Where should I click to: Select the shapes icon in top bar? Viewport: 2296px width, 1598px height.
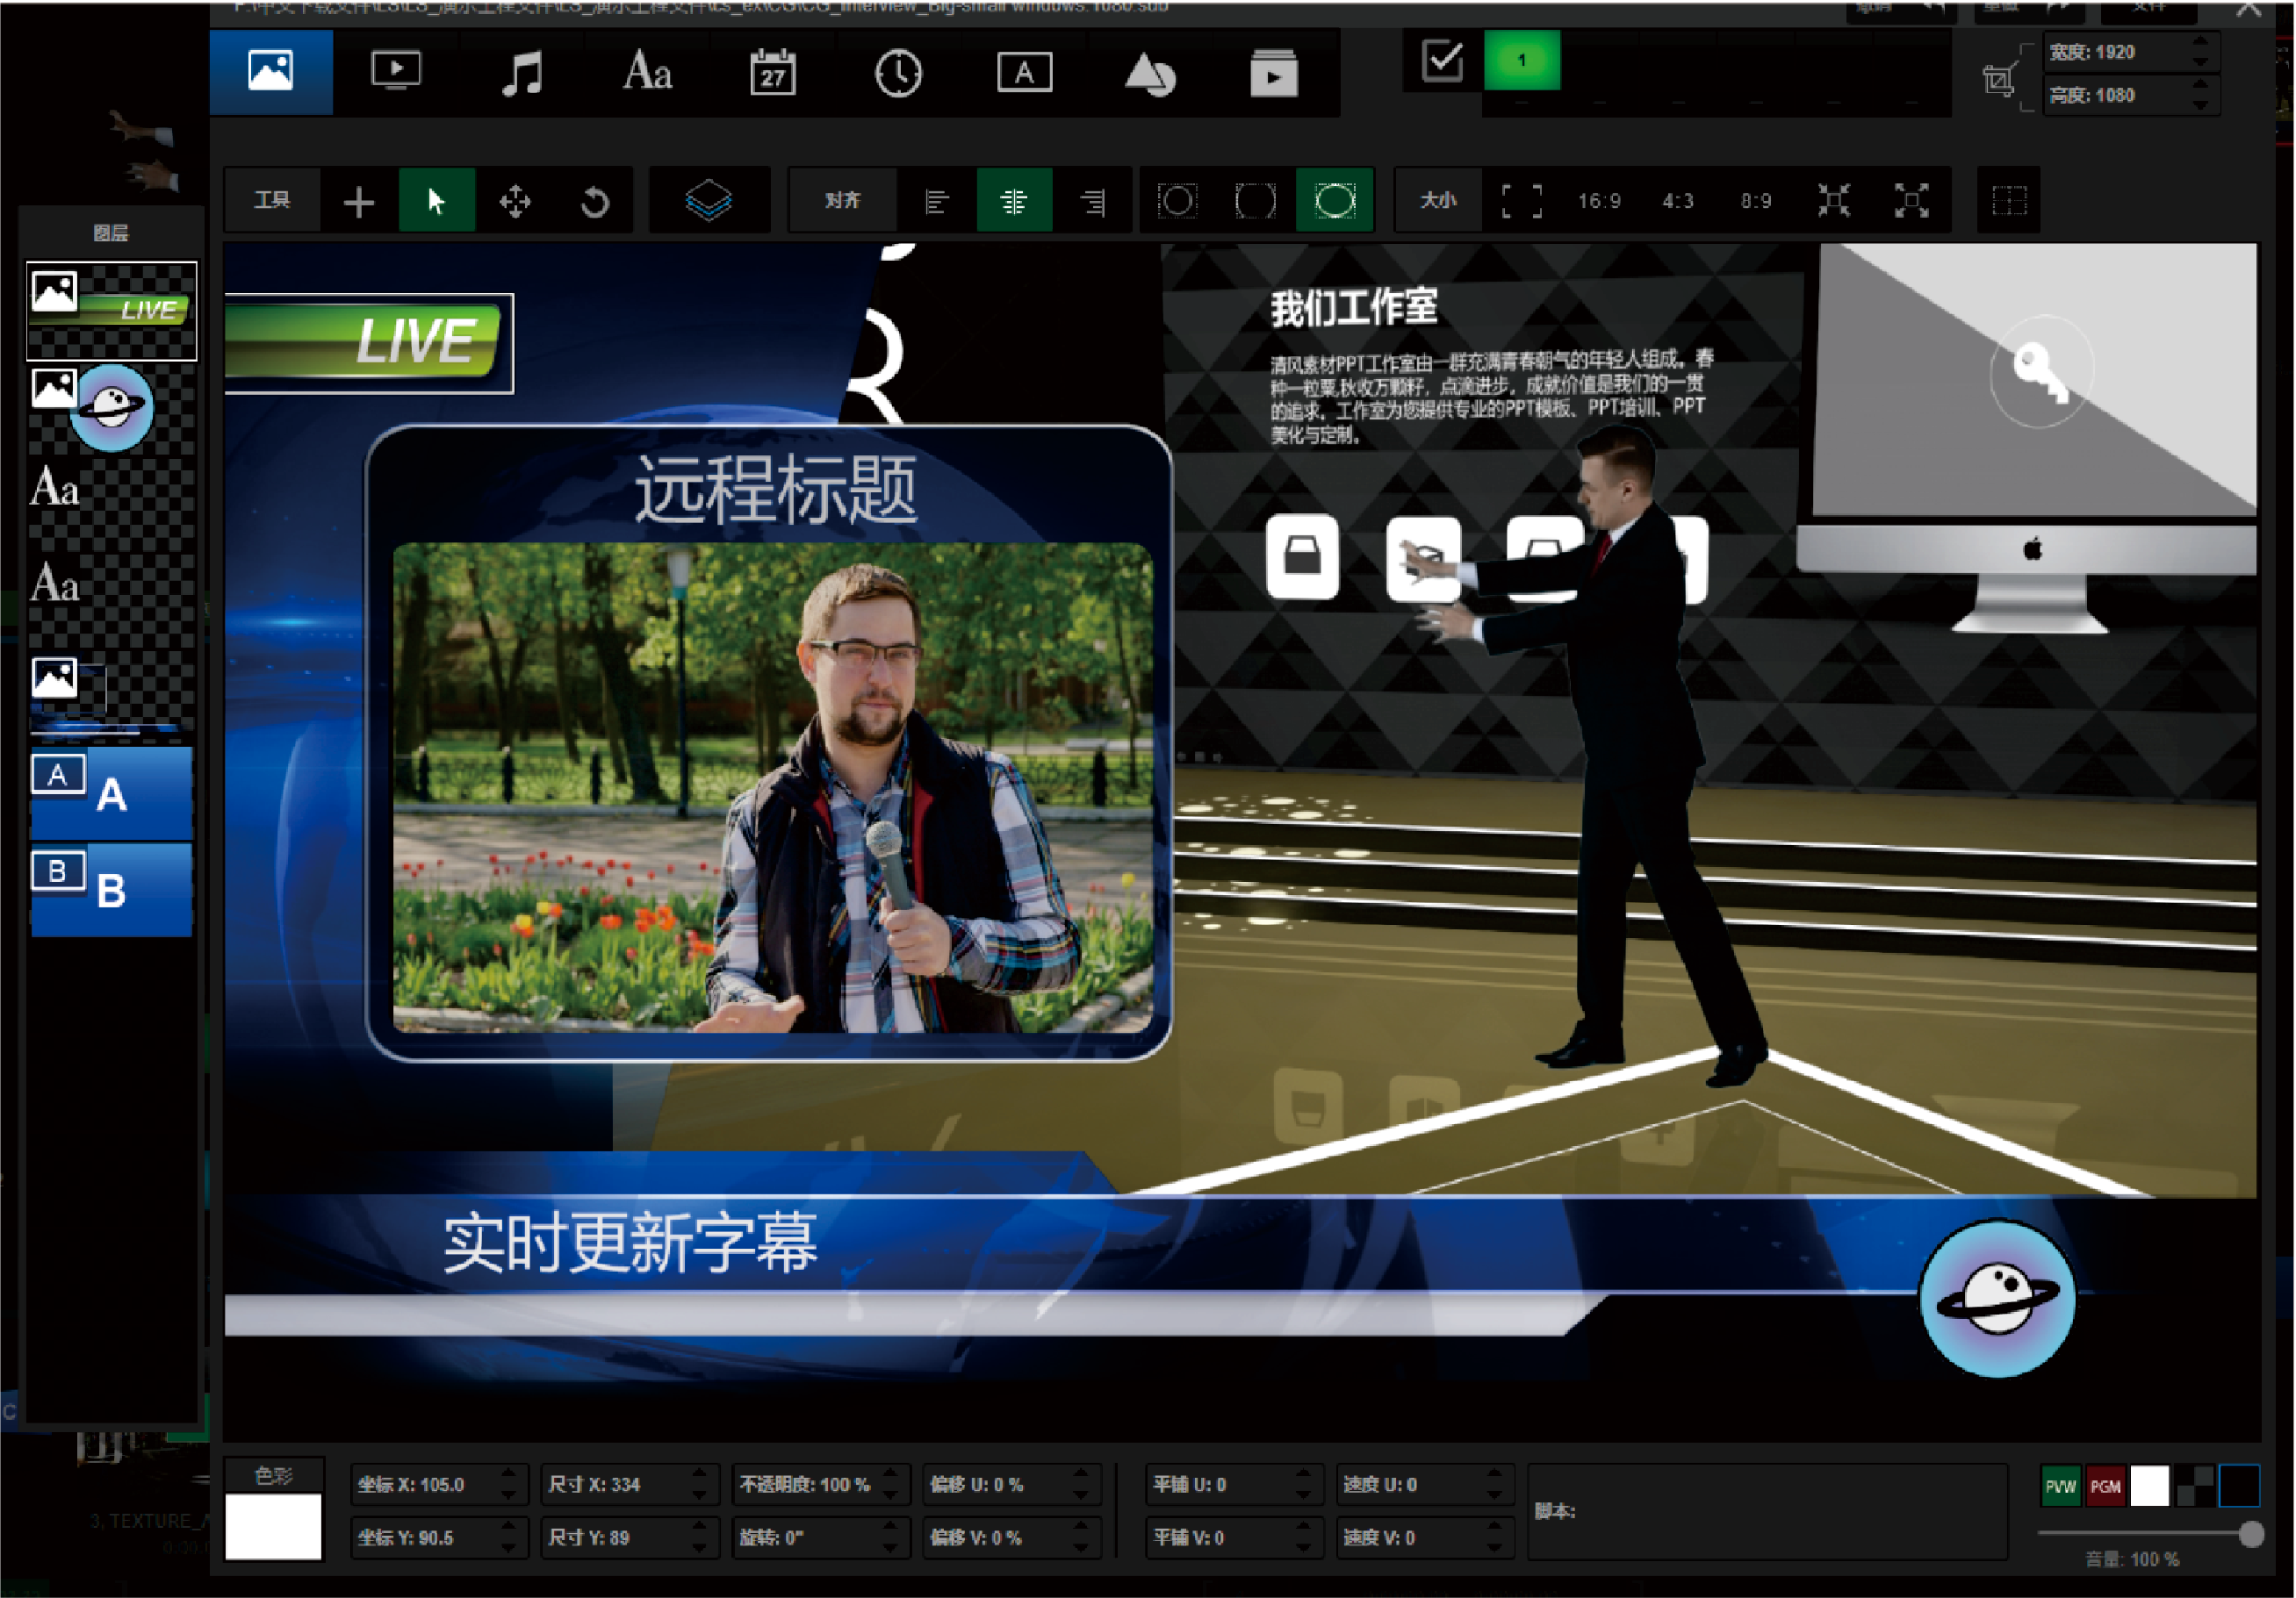pyautogui.click(x=1150, y=74)
